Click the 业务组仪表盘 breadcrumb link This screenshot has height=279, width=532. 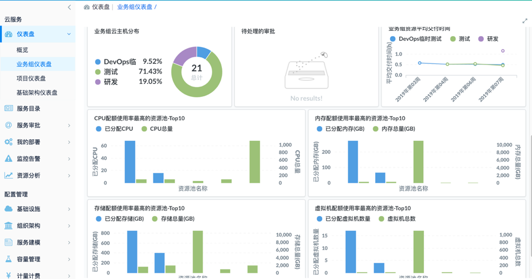pyautogui.click(x=135, y=7)
